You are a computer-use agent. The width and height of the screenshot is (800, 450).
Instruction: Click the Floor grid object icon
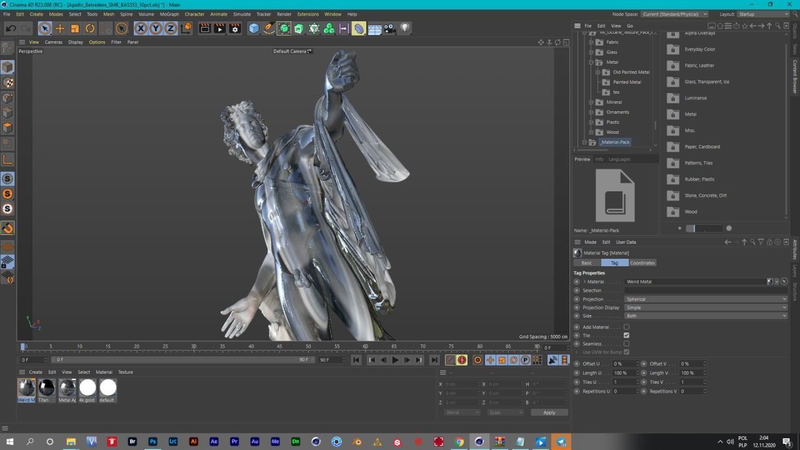[x=374, y=28]
